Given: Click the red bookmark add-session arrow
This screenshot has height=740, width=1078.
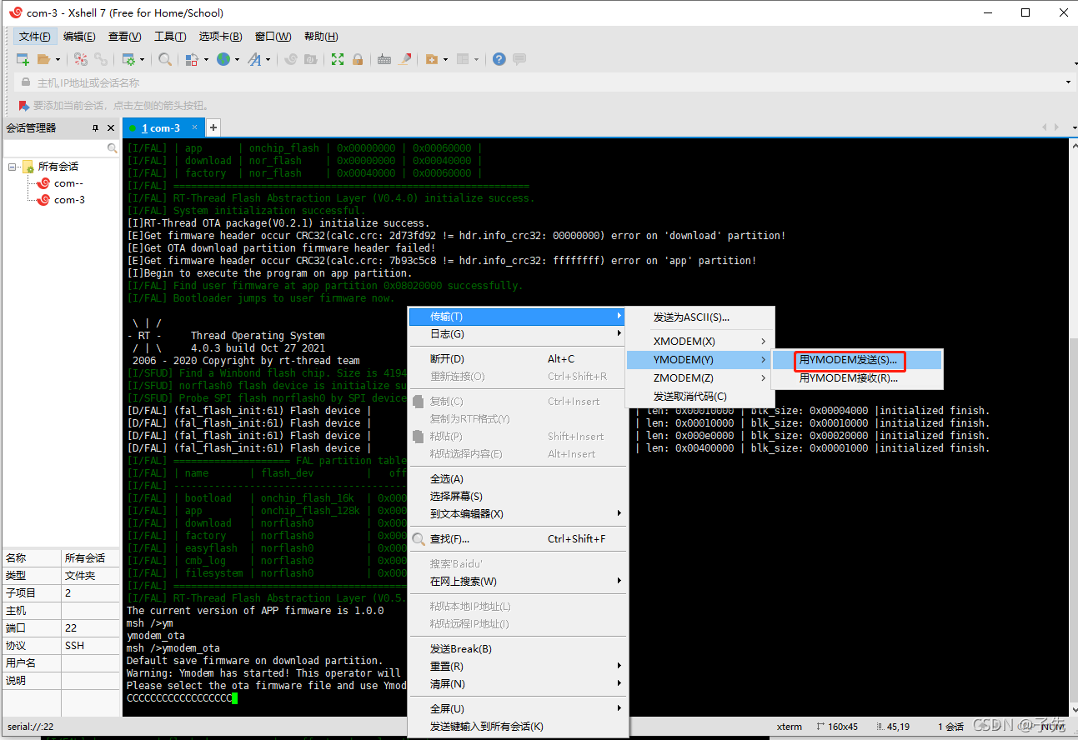Looking at the screenshot, I should 24,106.
